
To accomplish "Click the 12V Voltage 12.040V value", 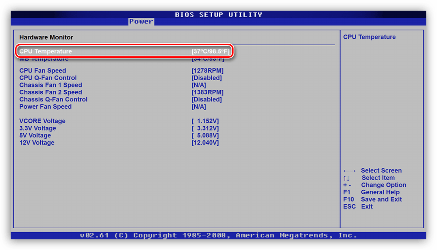I will 205,143.
